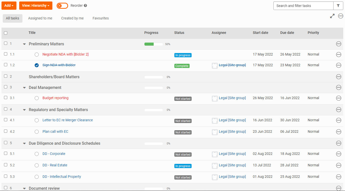Click Complete status badge on Sign NDA

point(182,66)
